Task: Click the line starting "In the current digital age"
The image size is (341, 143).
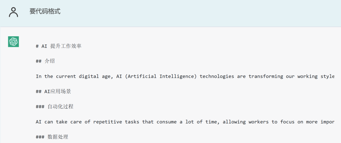Action: pyautogui.click(x=185, y=76)
